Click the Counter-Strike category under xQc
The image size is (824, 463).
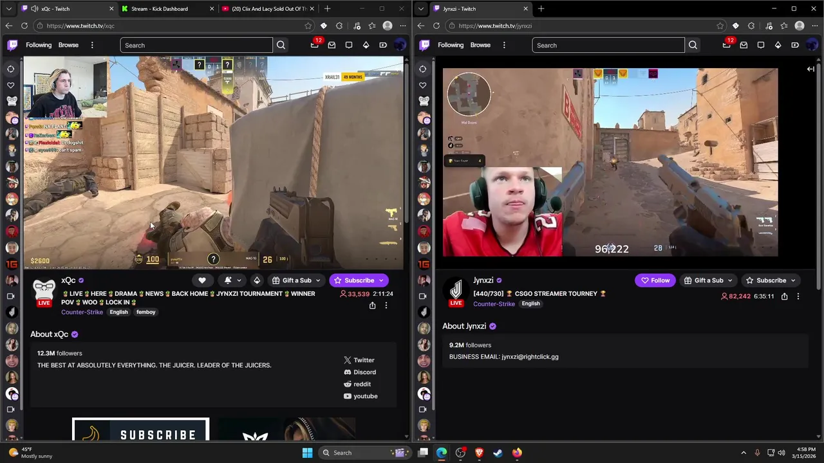click(x=82, y=312)
